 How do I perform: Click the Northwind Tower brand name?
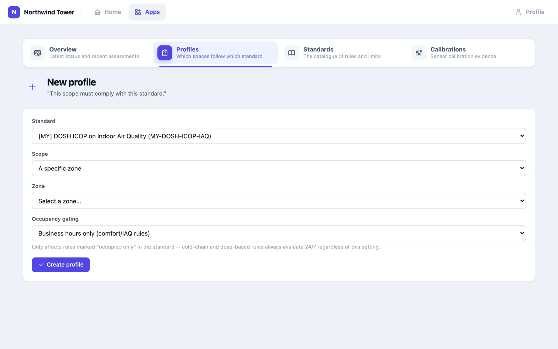coord(49,12)
